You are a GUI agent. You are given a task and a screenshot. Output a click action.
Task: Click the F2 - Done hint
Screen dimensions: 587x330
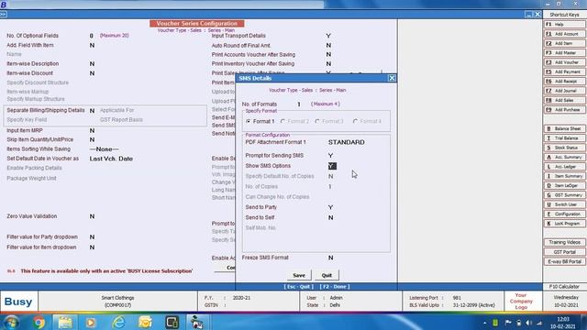tap(335, 287)
